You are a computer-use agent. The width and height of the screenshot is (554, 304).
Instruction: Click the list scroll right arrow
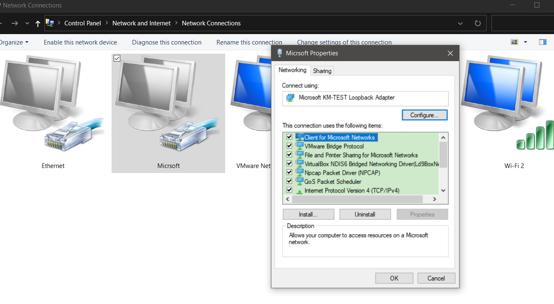click(434, 199)
